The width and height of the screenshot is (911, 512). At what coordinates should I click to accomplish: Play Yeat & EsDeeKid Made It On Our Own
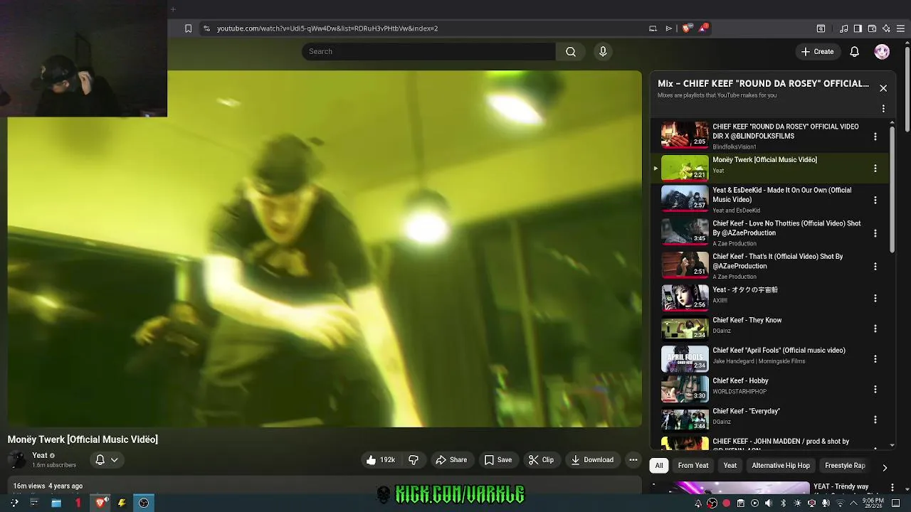(x=685, y=198)
